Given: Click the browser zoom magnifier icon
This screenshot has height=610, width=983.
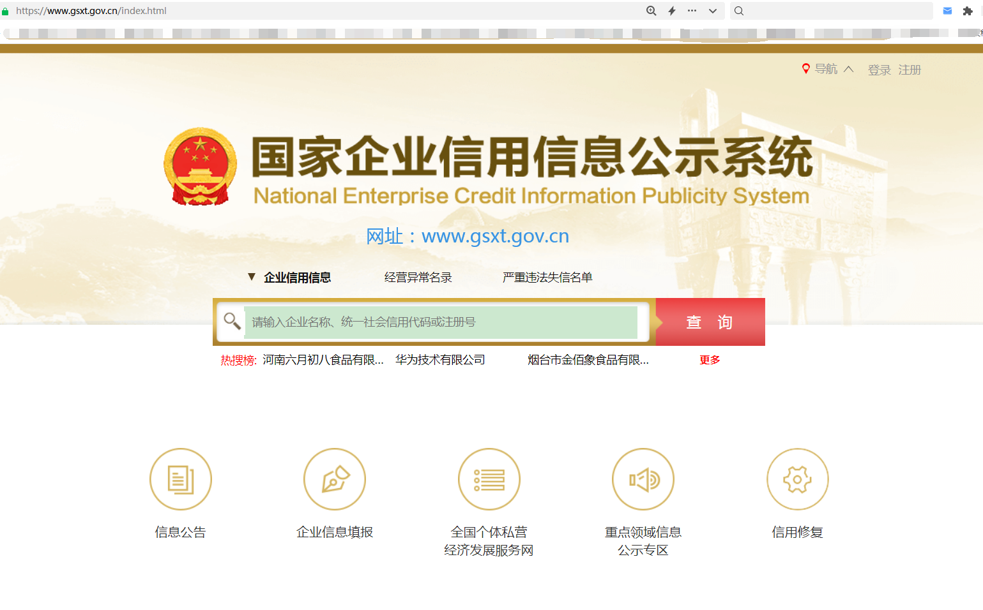Looking at the screenshot, I should (x=652, y=11).
